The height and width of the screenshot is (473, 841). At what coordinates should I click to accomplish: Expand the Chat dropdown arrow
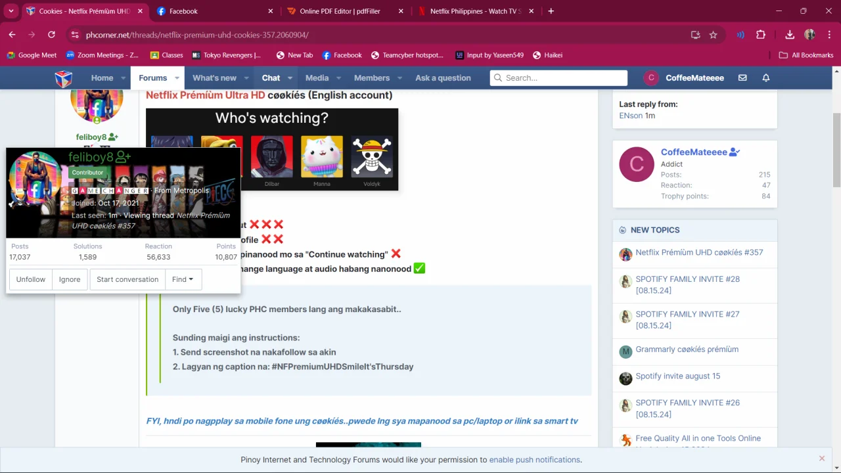[x=290, y=78]
